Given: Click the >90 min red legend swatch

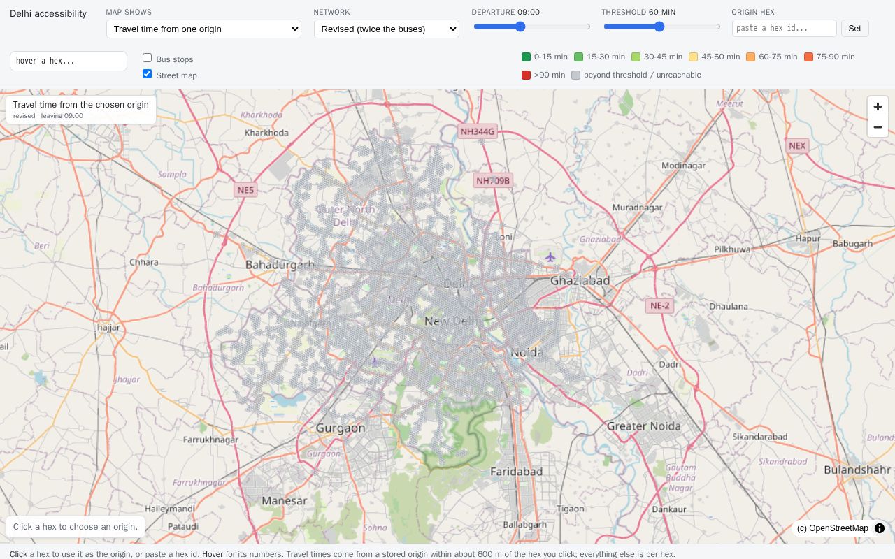Looking at the screenshot, I should tap(527, 75).
